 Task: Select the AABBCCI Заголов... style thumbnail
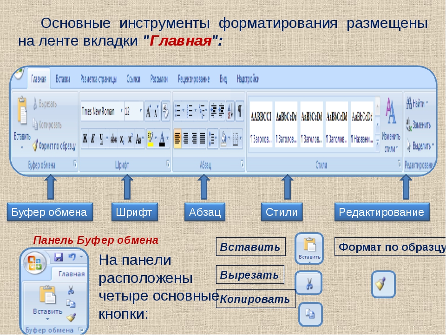261,125
